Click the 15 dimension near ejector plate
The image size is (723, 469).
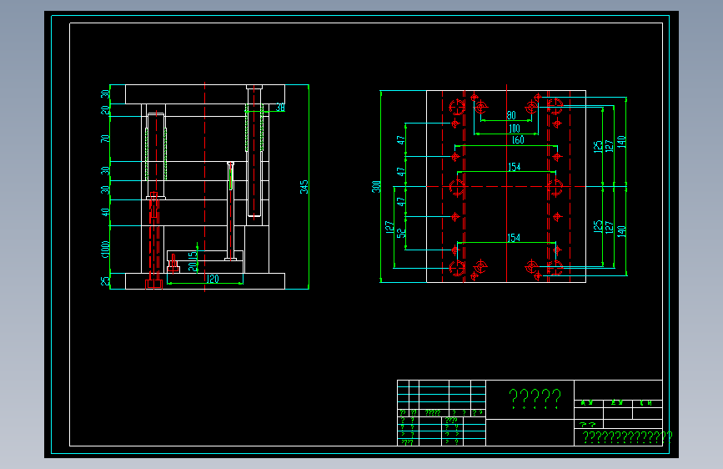(x=193, y=255)
